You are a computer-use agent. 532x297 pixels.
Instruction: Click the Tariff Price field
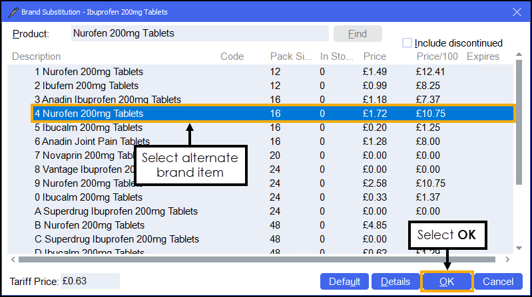[90, 281]
